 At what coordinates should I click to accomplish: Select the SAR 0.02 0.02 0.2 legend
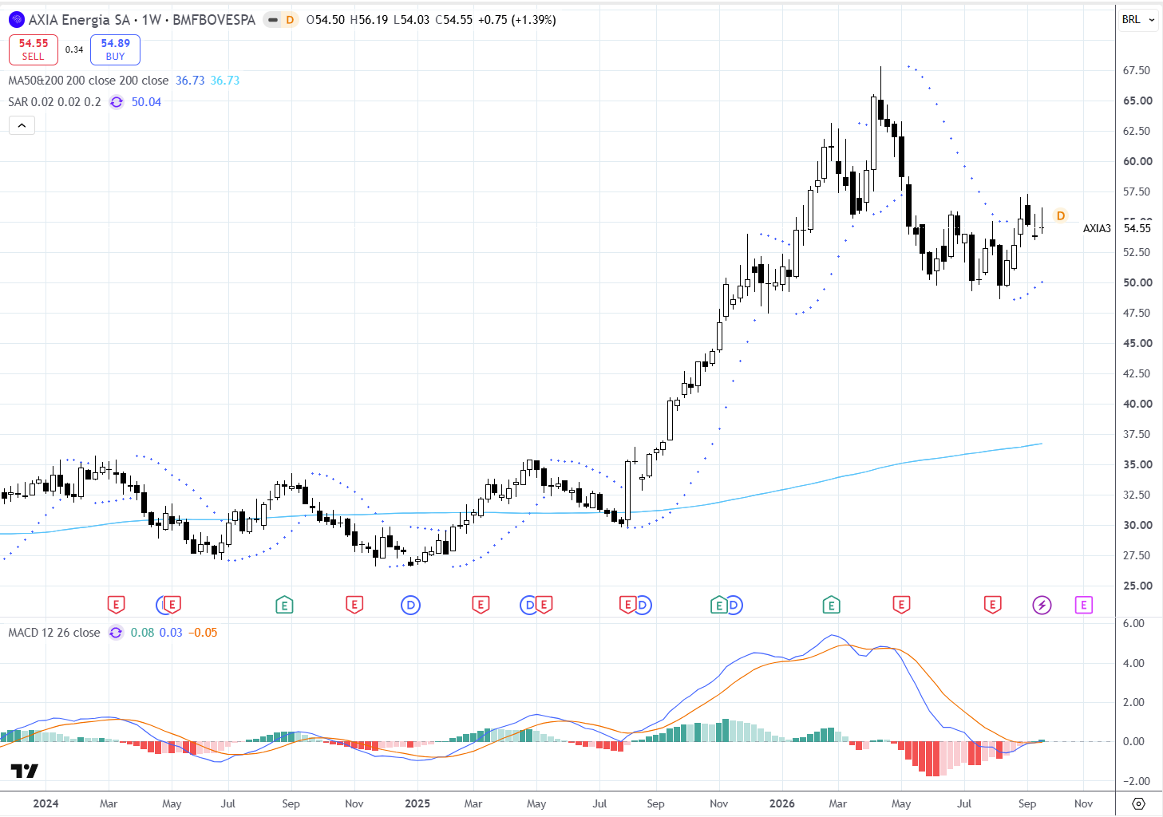point(55,102)
